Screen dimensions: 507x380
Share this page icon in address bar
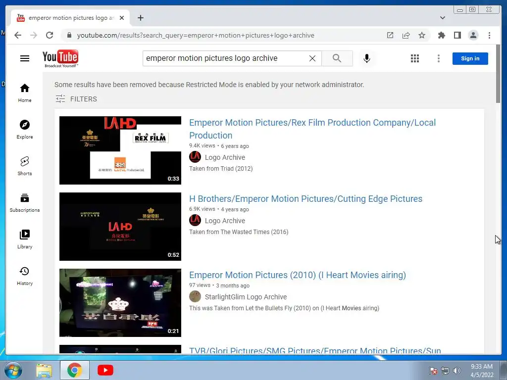click(x=406, y=35)
